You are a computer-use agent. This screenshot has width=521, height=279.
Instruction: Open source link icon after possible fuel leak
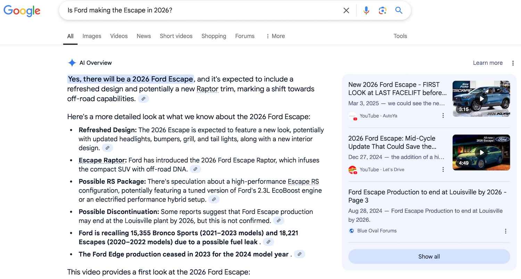tap(268, 242)
